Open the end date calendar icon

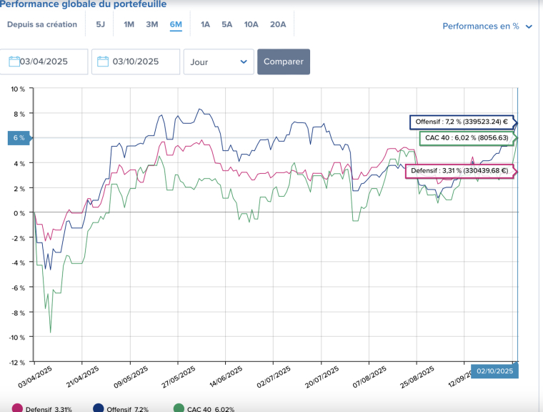coord(103,62)
